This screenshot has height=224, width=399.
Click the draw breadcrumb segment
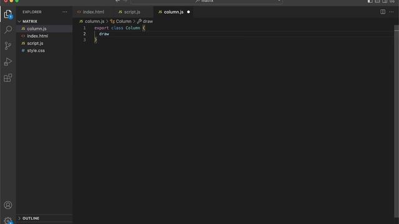click(145, 21)
